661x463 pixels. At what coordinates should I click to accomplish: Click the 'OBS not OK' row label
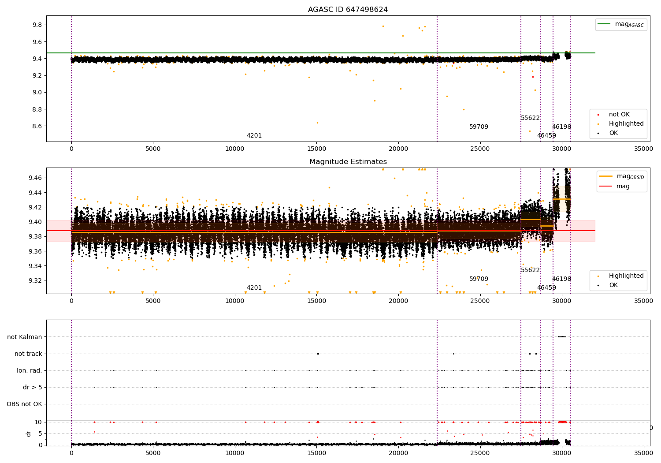pos(24,404)
